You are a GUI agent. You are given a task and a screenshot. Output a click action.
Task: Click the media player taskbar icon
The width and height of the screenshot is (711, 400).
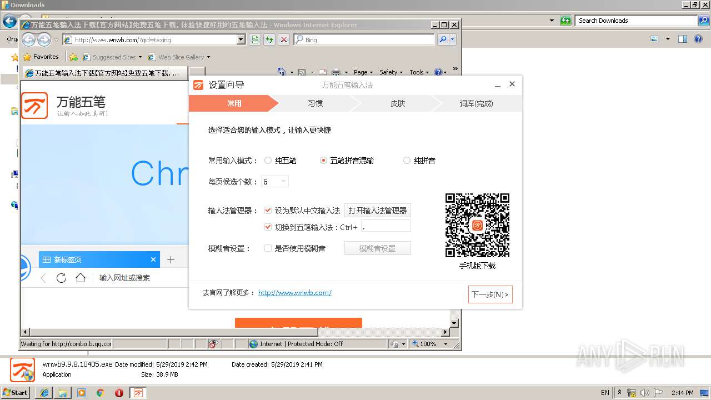82,392
